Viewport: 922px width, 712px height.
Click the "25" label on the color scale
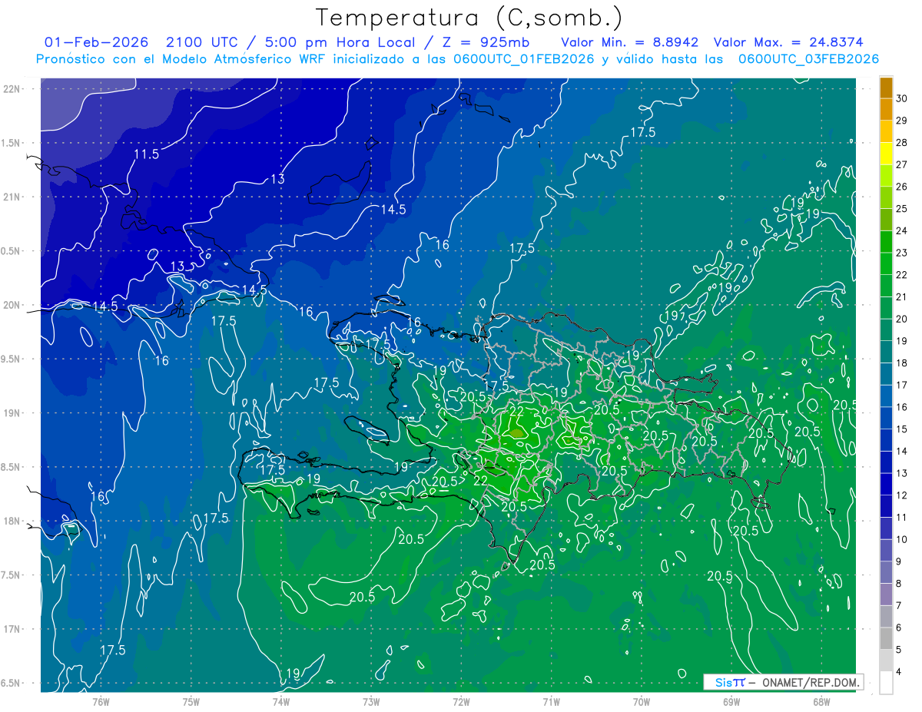902,209
